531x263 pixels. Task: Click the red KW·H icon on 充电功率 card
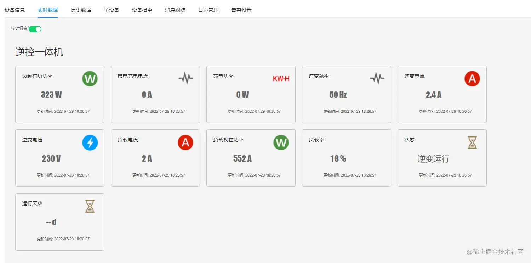(281, 79)
